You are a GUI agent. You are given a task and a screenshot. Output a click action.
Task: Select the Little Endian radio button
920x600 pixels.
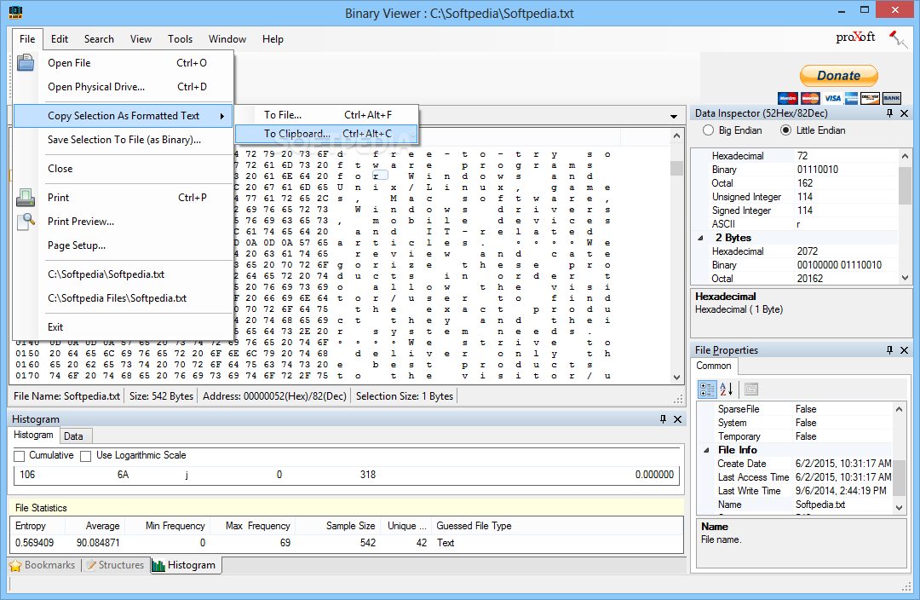coord(785,130)
